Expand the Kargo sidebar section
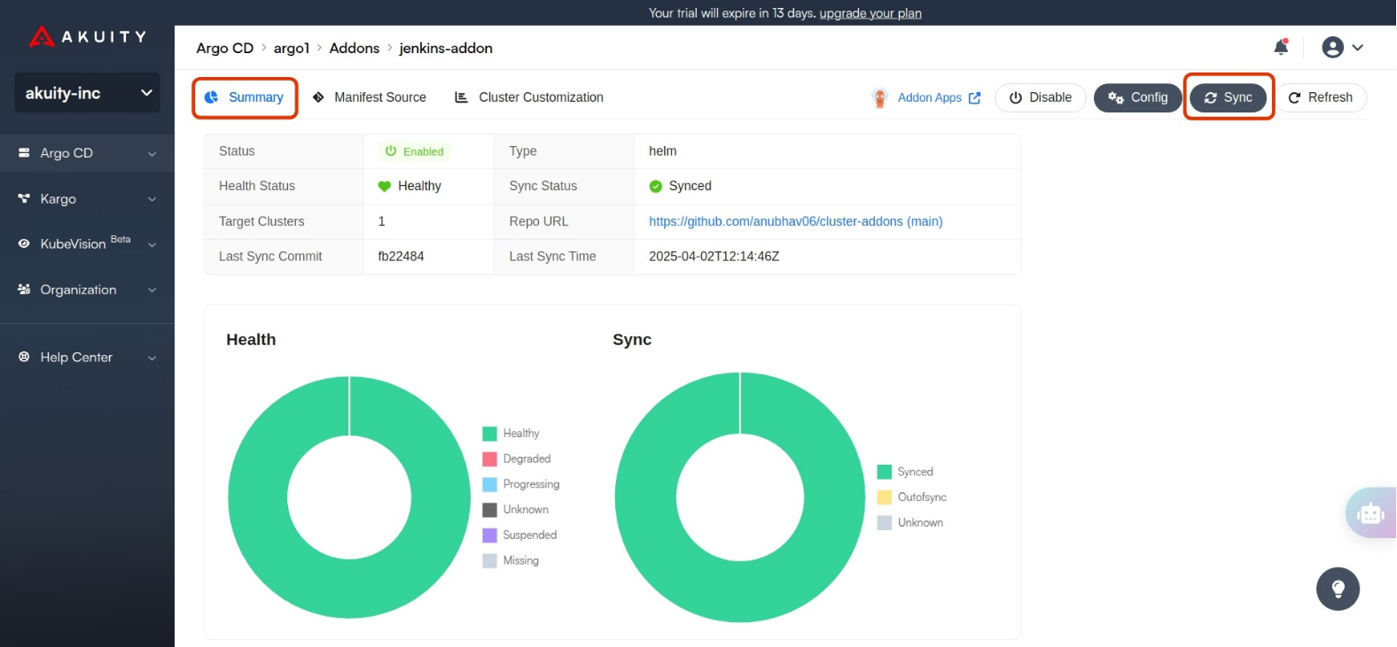This screenshot has height=647, width=1397. coord(152,199)
